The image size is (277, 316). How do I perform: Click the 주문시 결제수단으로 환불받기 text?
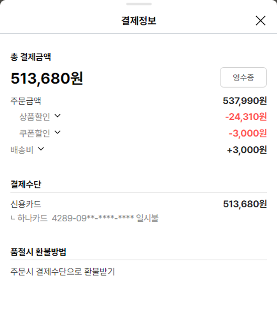(x=63, y=272)
